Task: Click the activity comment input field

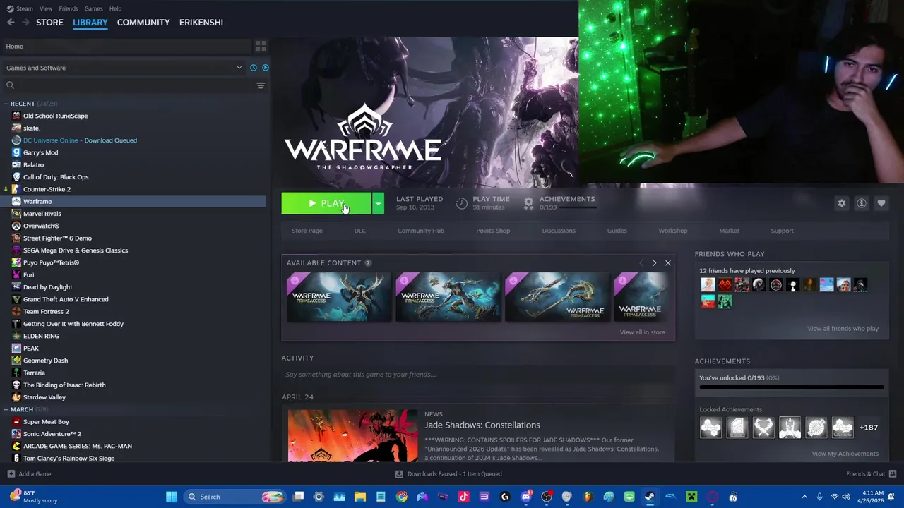Action: point(478,375)
